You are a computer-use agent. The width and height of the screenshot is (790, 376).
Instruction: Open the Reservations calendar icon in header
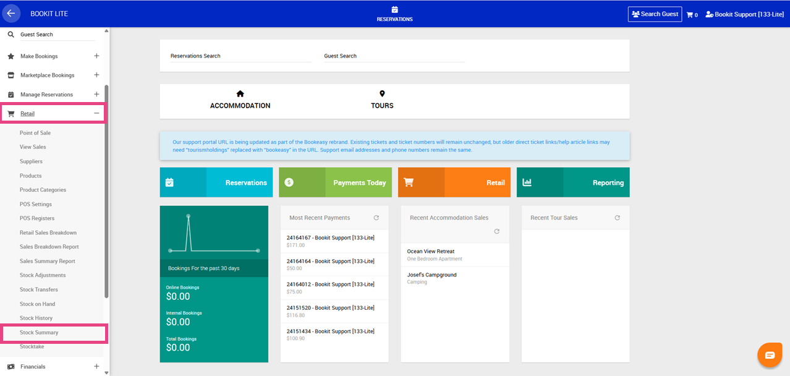click(394, 9)
